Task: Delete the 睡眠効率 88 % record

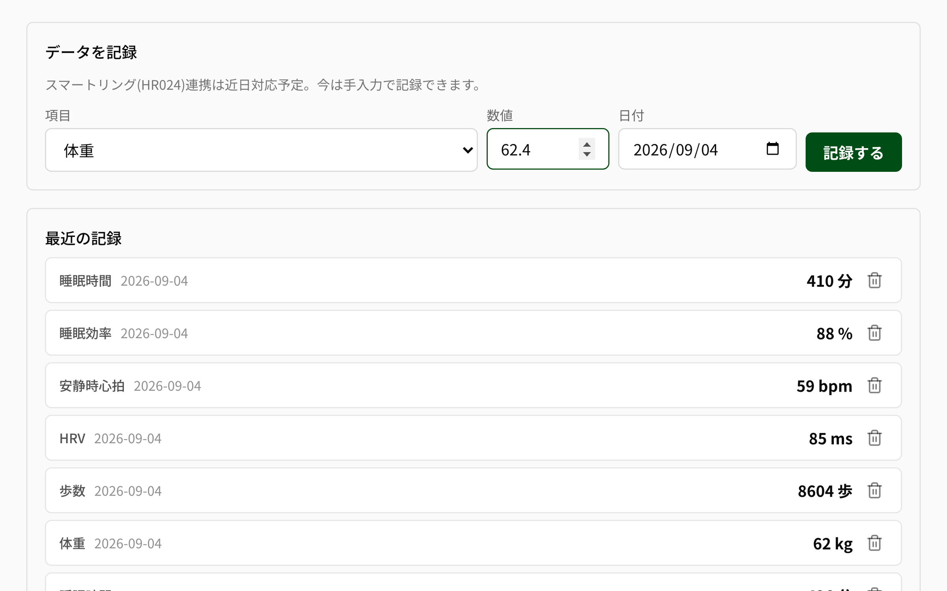Action: [874, 333]
